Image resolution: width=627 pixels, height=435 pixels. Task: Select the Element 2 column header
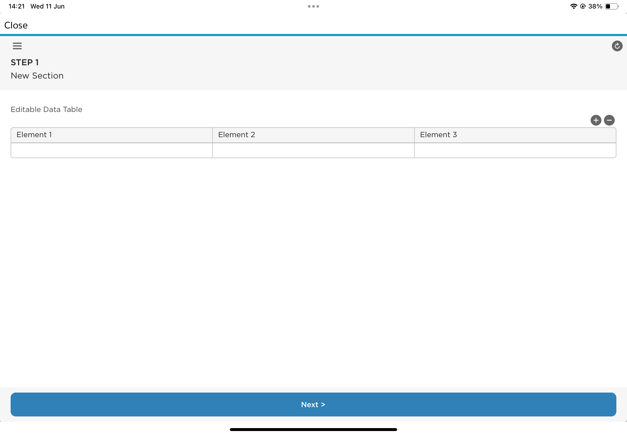point(313,135)
